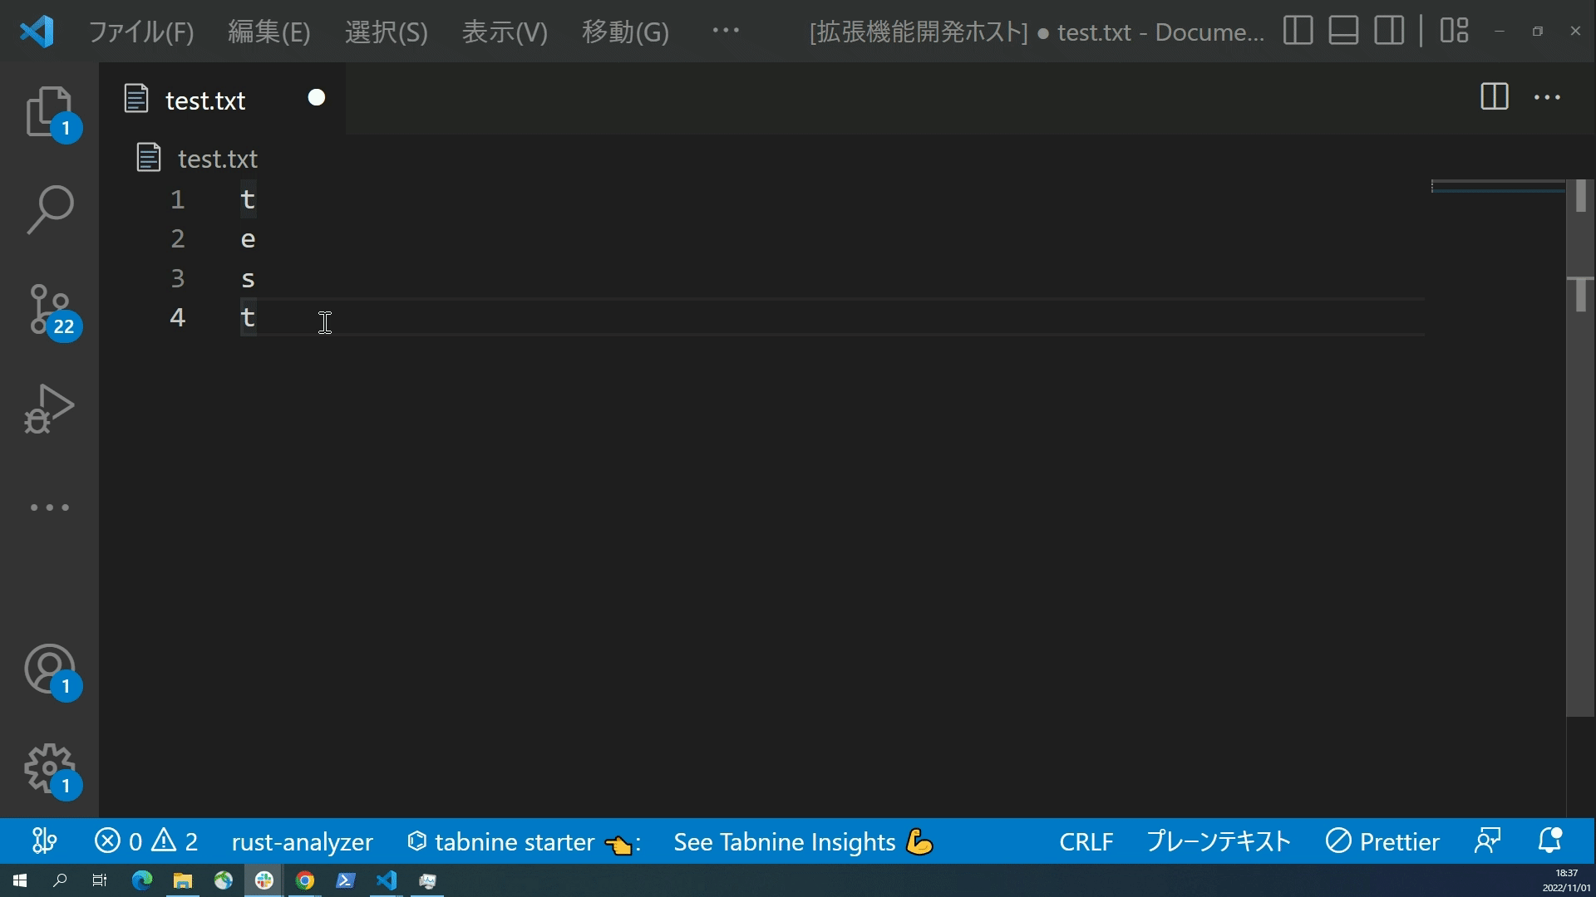The image size is (1596, 897).
Task: Open the Search view in activity bar
Action: pyautogui.click(x=49, y=209)
